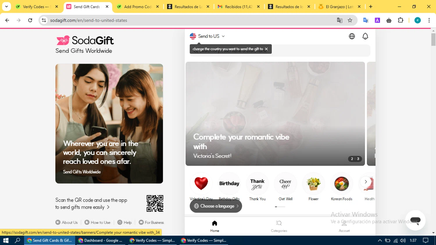Open the Valentine's Day heart category

tap(201, 183)
